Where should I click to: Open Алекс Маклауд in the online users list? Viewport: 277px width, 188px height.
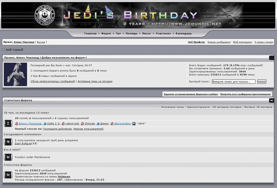tap(30, 123)
